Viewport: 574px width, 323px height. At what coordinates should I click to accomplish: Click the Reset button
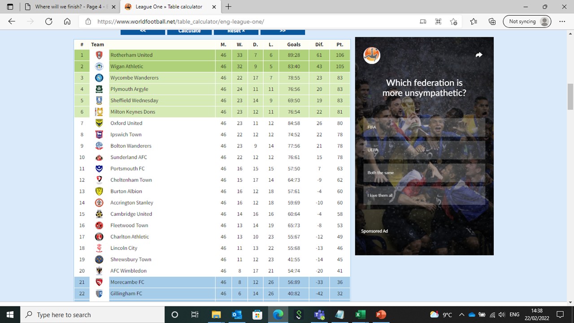(236, 31)
